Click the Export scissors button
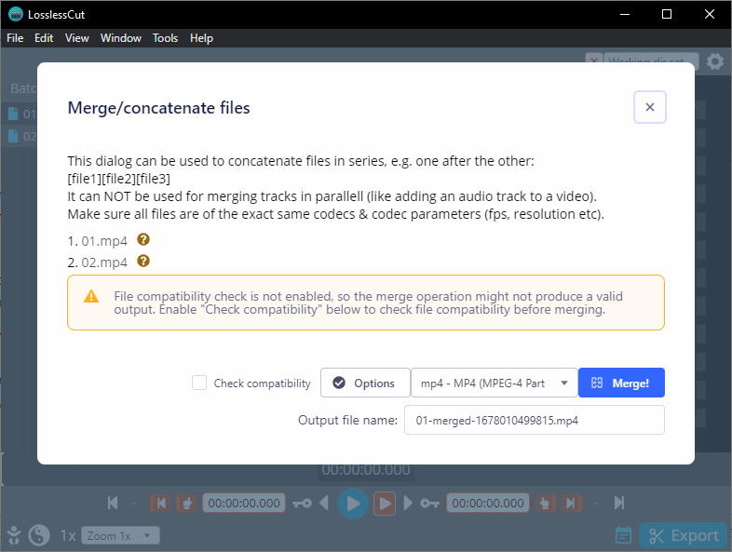 [x=685, y=535]
